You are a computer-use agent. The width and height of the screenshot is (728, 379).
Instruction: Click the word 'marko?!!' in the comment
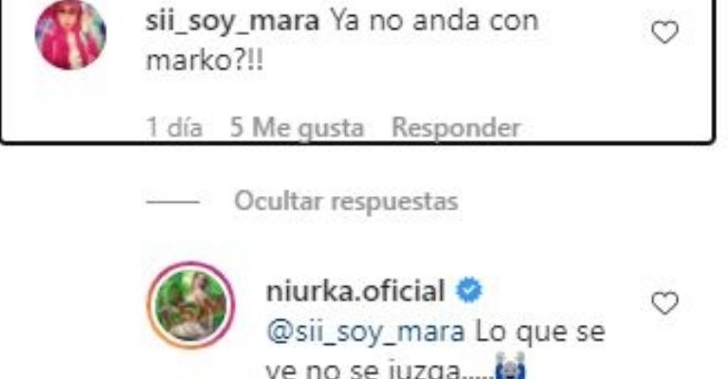205,61
